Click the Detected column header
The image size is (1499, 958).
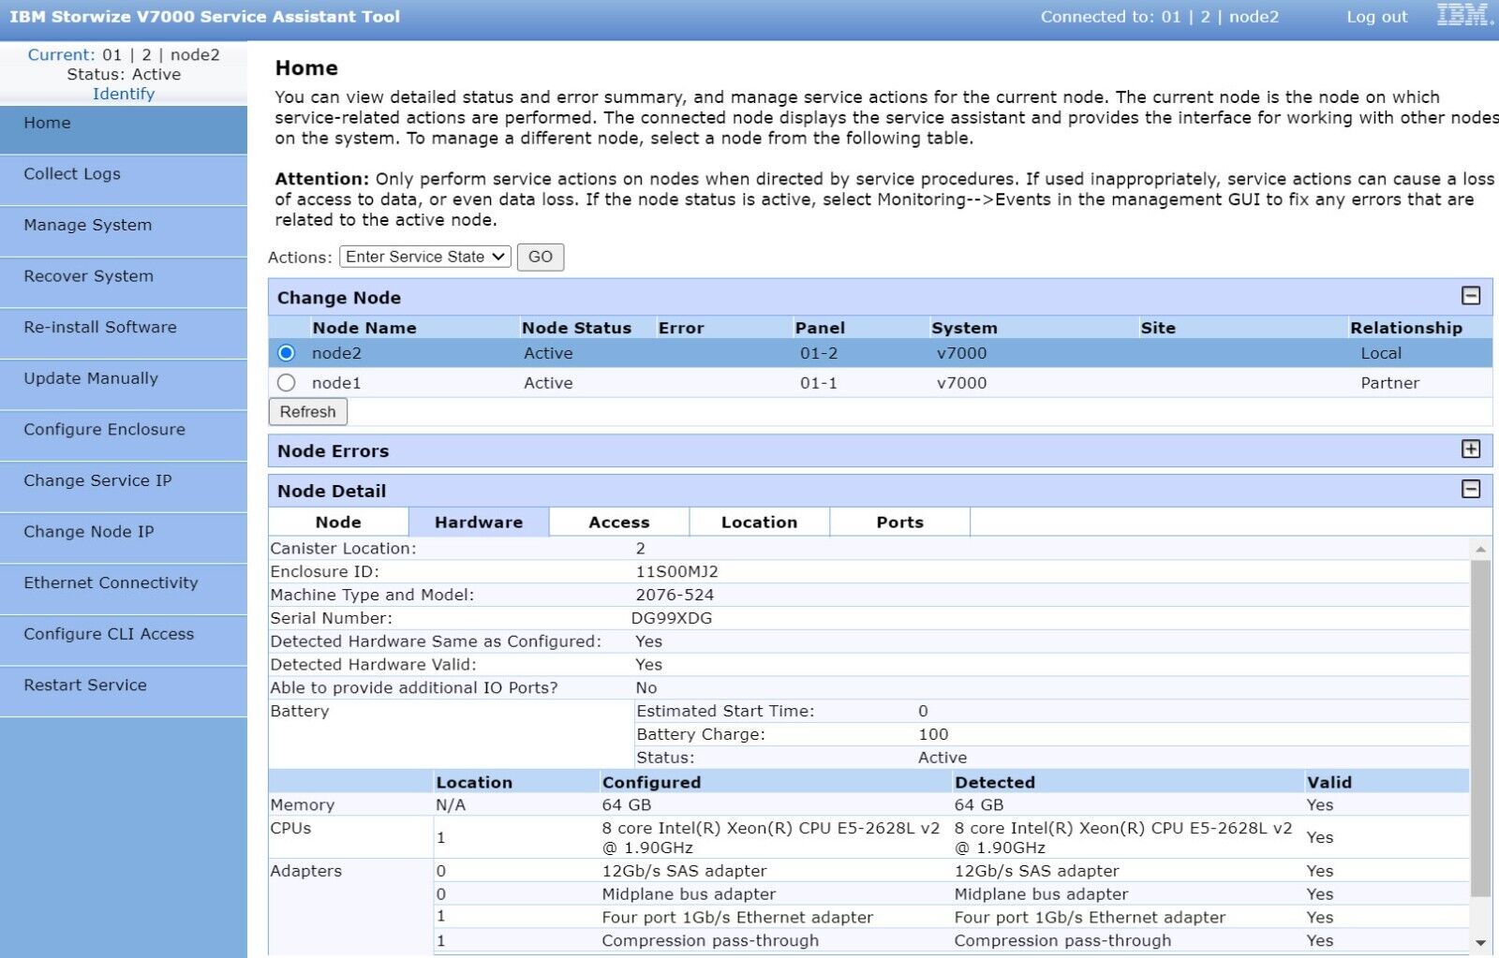click(x=994, y=782)
